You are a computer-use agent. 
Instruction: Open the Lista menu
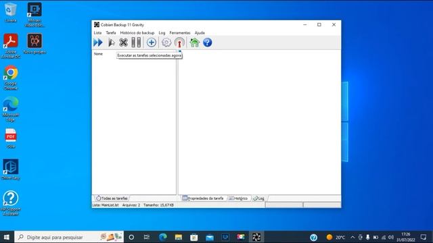pyautogui.click(x=97, y=33)
